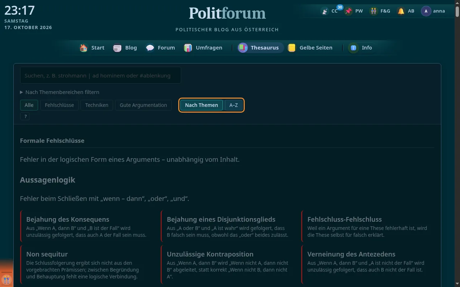Expand Nach Themenbereichen filtern

(60, 92)
